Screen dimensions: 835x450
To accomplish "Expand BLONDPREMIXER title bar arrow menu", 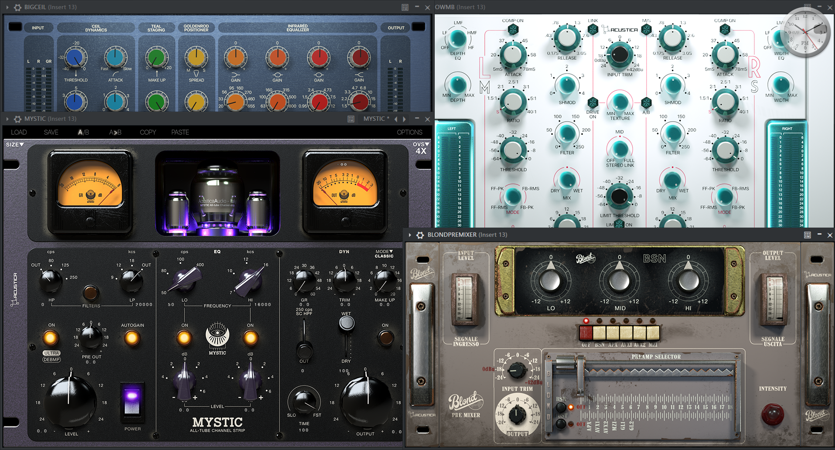I will [410, 235].
